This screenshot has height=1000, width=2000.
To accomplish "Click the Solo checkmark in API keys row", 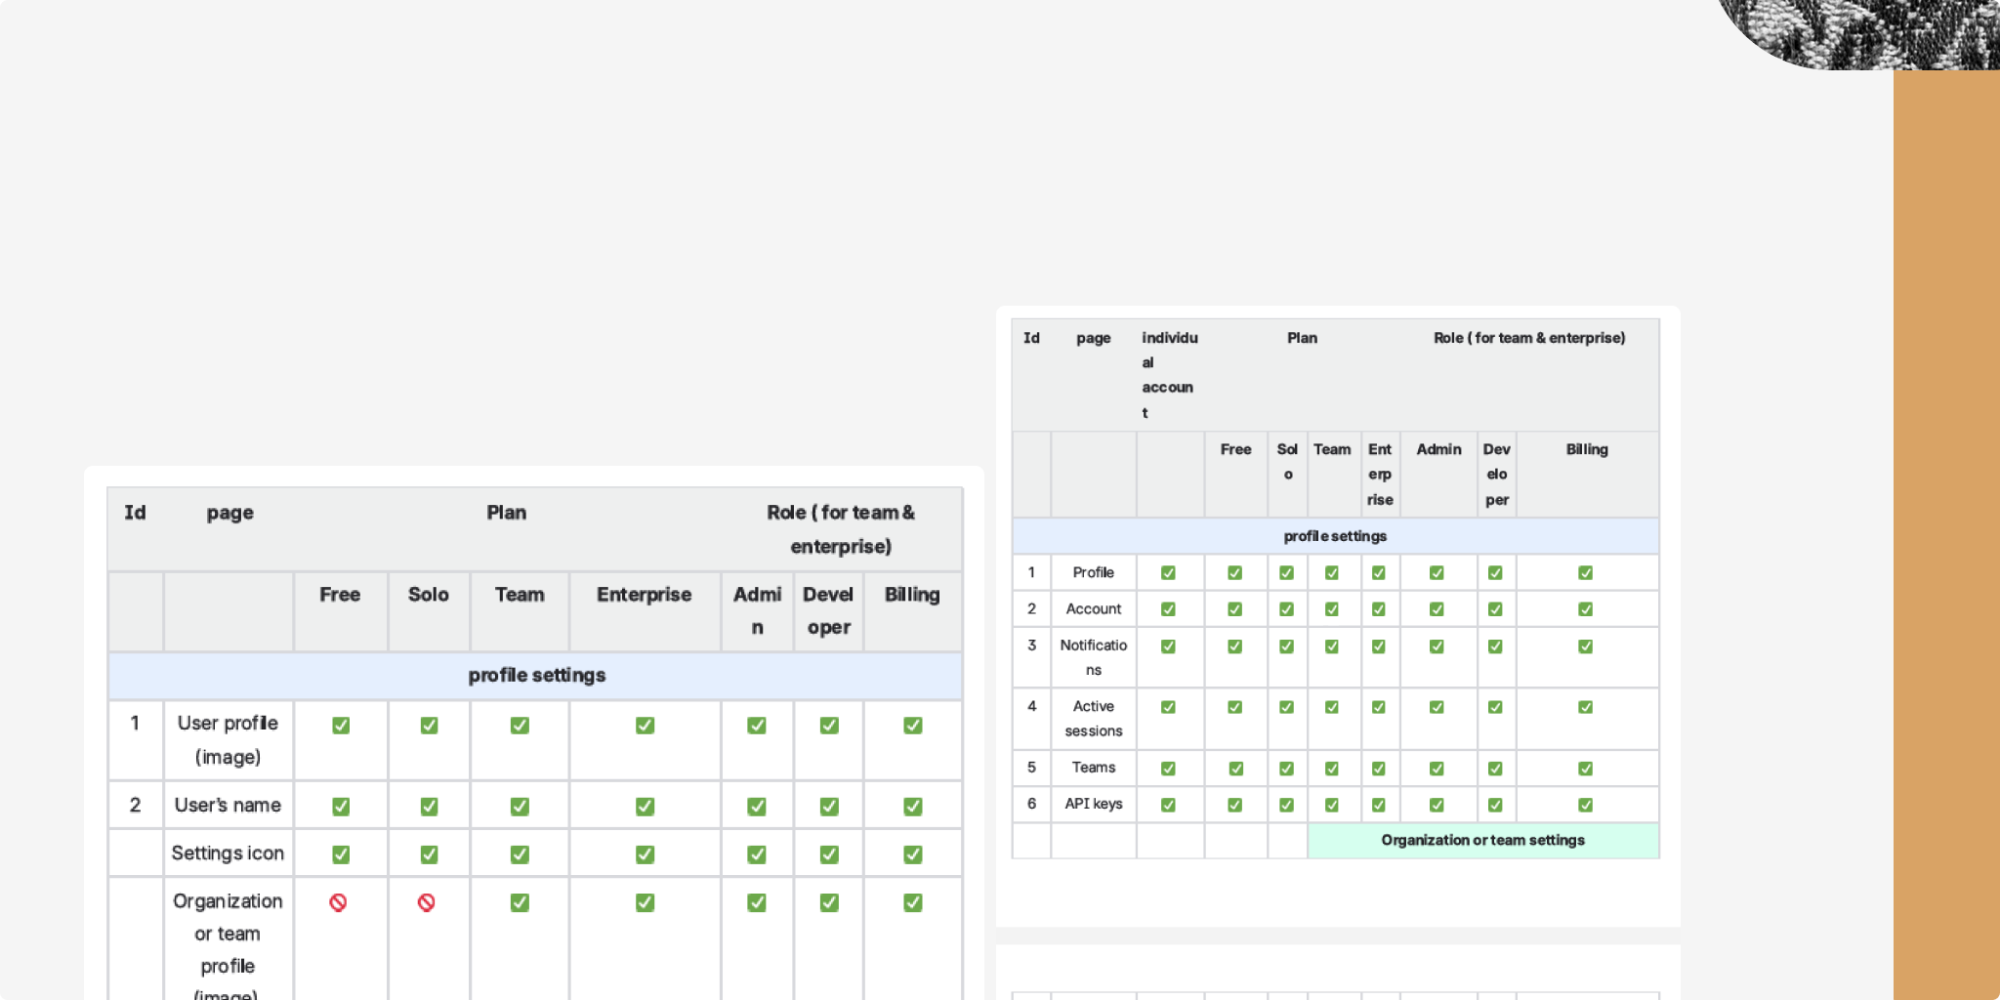I will click(1287, 805).
